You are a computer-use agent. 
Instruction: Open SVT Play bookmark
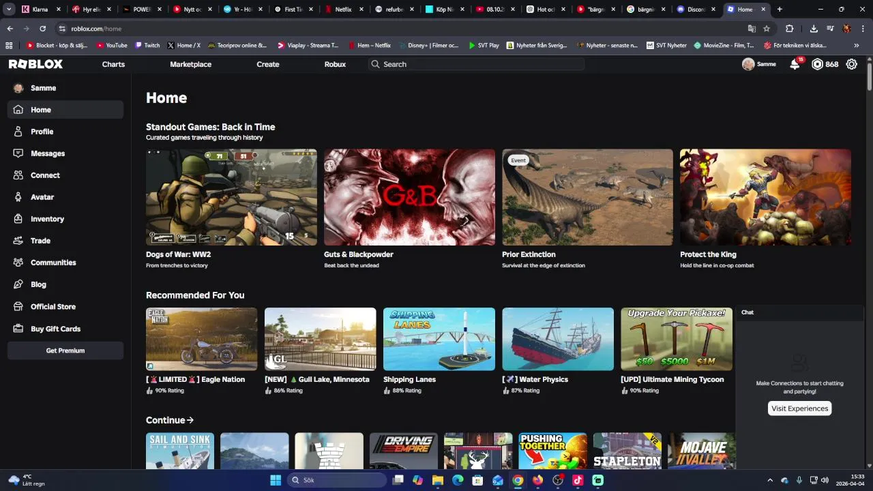(x=484, y=46)
